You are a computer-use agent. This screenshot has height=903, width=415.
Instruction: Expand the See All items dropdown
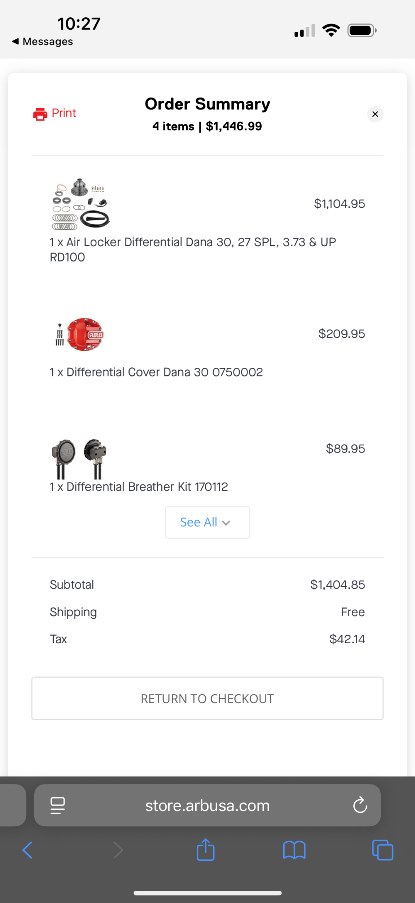point(207,522)
